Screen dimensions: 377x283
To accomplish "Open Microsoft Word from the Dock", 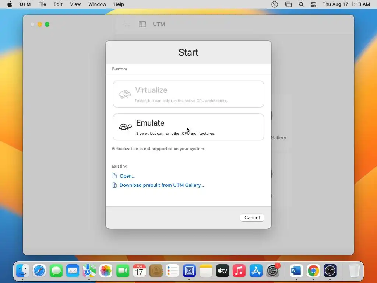I will pos(296,271).
